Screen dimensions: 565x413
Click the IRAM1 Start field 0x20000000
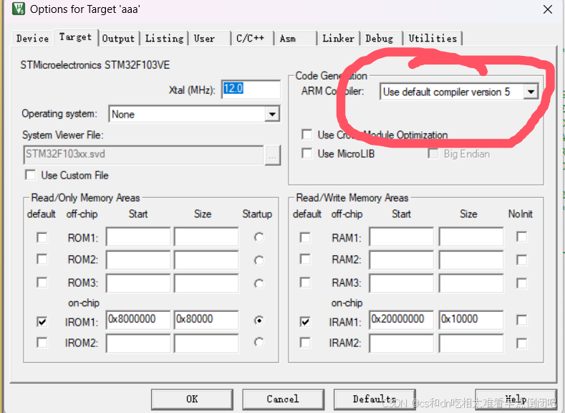402,320
